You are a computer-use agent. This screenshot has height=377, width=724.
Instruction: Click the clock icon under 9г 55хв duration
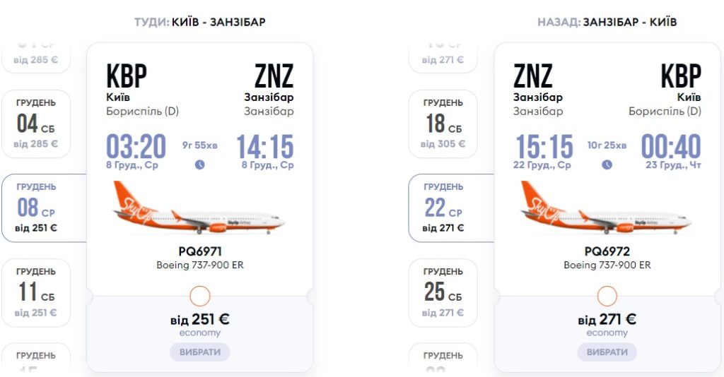pyautogui.click(x=200, y=164)
